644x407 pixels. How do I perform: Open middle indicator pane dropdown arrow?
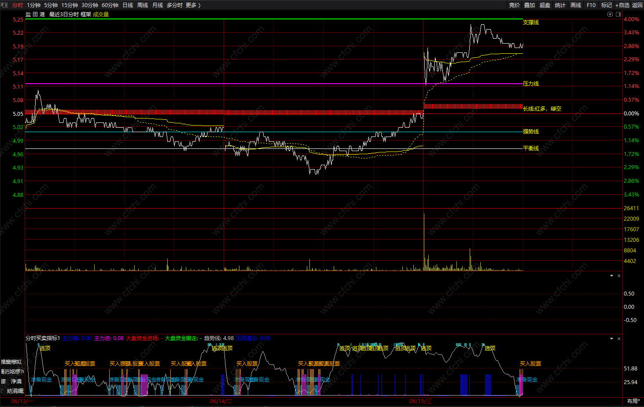coord(611,276)
